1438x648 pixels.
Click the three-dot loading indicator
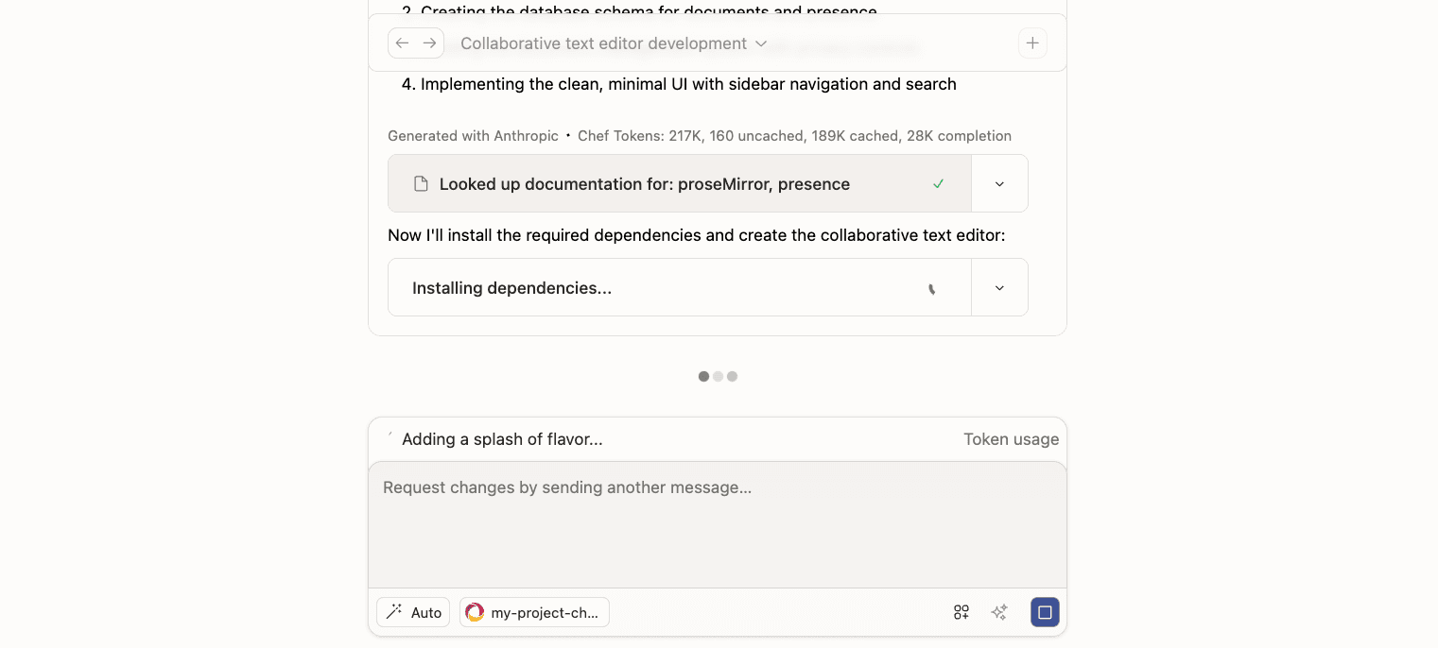718,376
